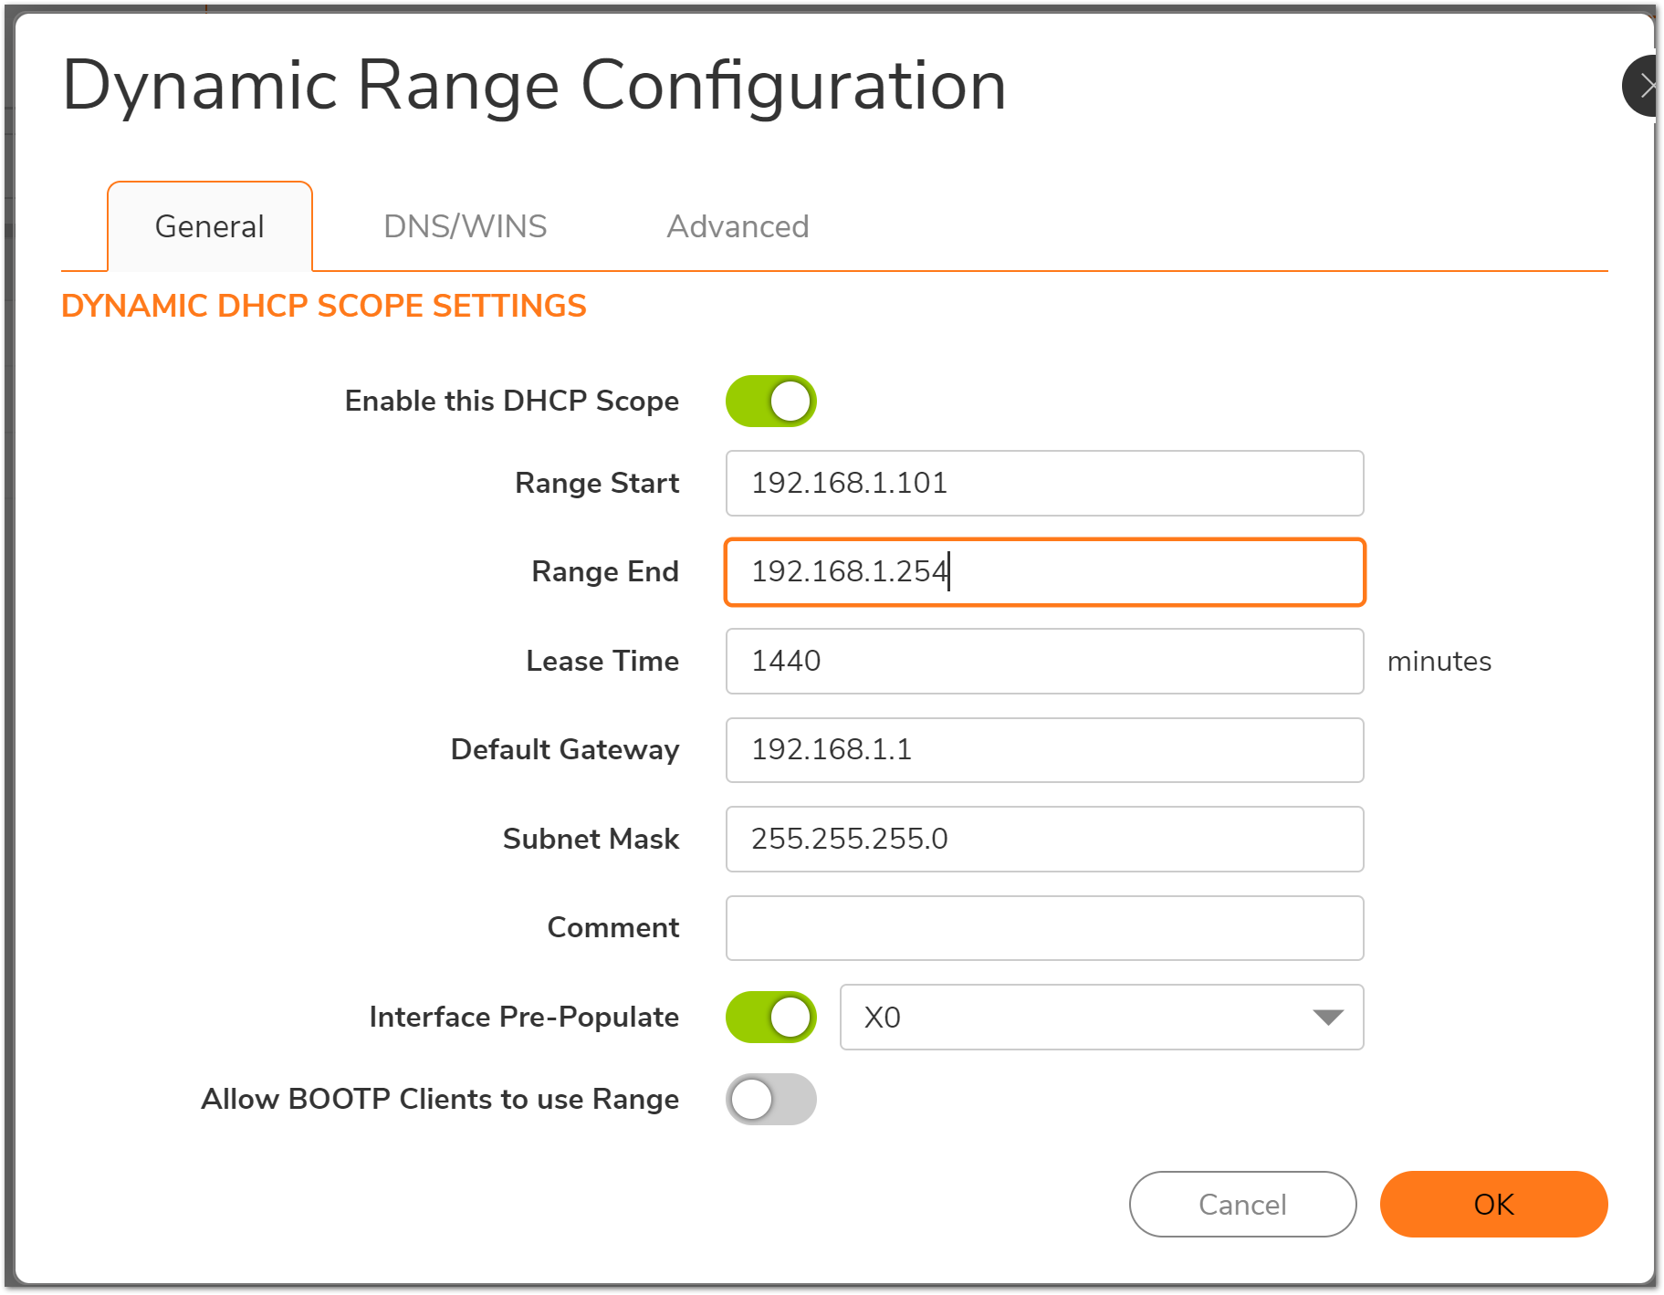Click the Allow BOOTP Clients label text
The height and width of the screenshot is (1295, 1664).
point(440,1099)
